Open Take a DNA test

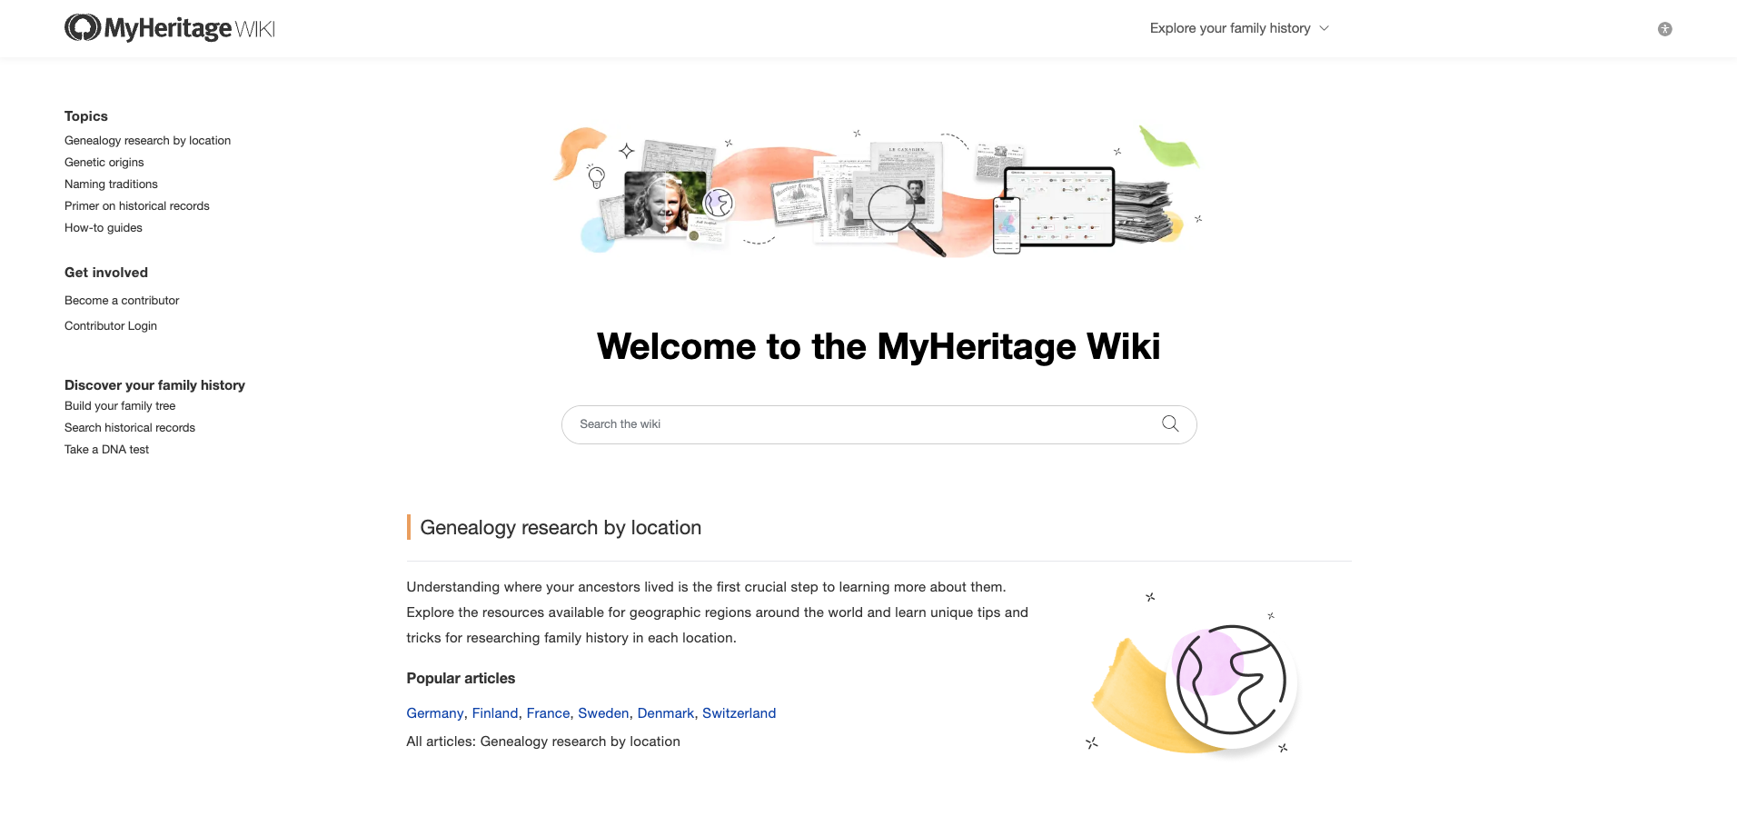(106, 449)
